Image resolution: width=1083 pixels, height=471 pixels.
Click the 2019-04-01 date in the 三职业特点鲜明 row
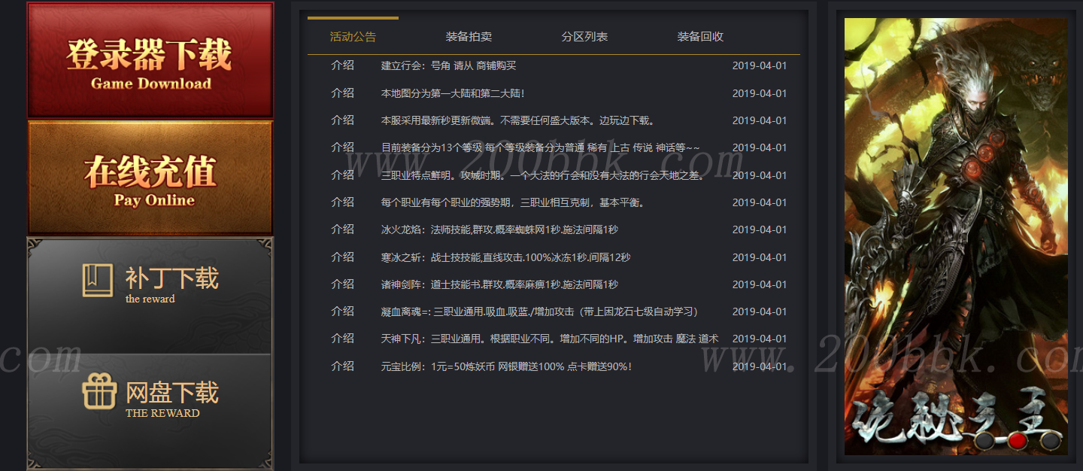pos(760,175)
